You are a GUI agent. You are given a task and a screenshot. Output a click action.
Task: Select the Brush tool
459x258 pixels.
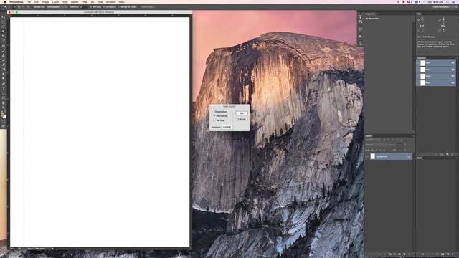4,50
